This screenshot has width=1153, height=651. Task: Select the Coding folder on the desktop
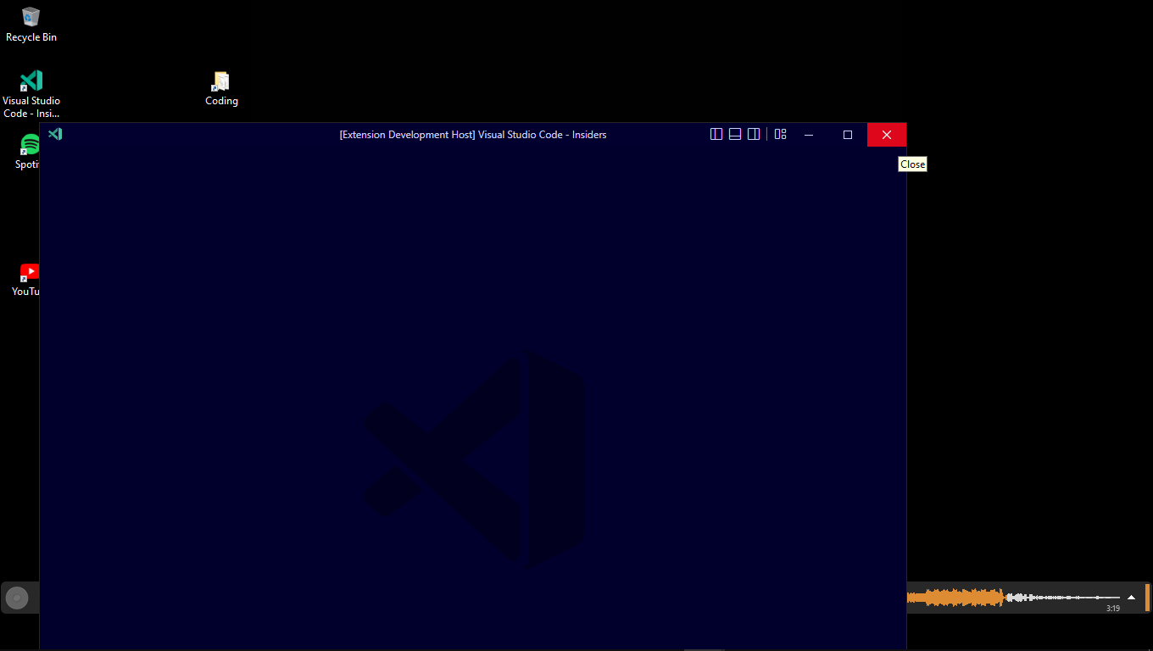221,89
